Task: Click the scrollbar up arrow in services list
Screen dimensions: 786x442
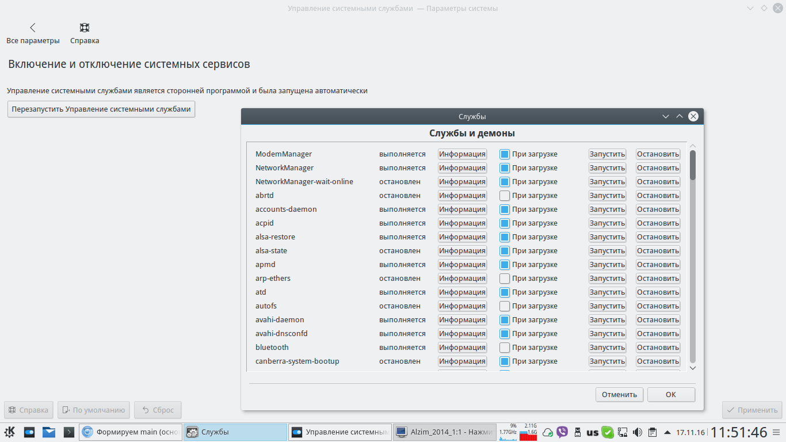Action: (x=693, y=146)
